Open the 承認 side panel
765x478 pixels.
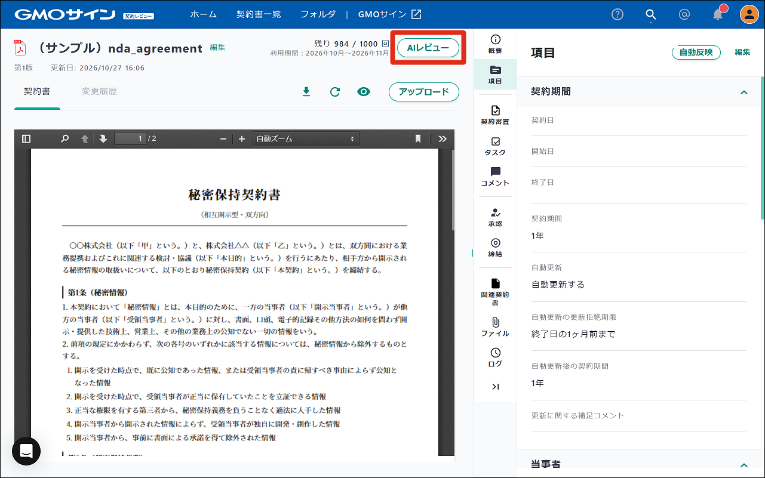pyautogui.click(x=495, y=217)
